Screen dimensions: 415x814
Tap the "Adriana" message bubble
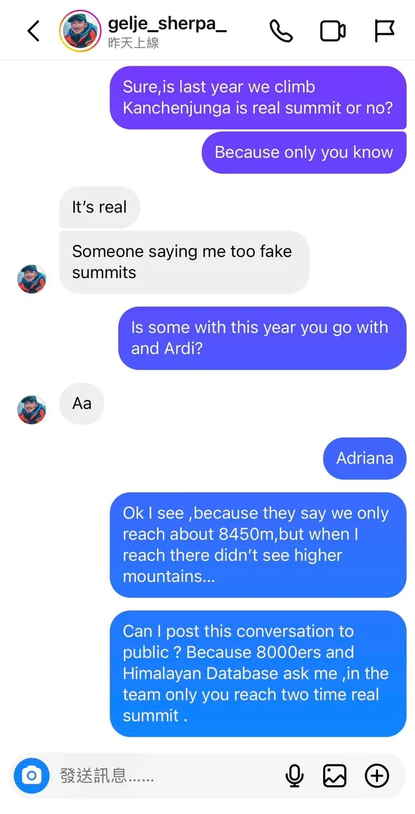[365, 458]
